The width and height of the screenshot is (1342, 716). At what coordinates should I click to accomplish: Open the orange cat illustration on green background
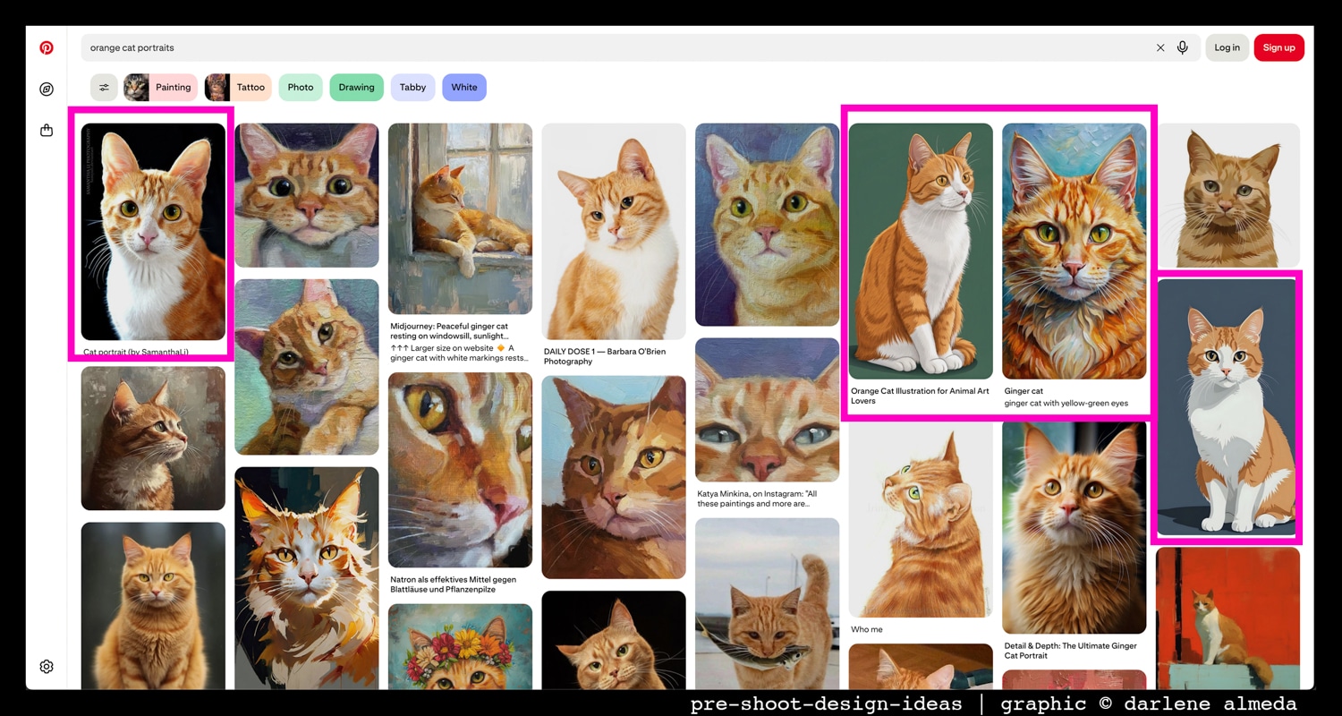click(x=921, y=251)
